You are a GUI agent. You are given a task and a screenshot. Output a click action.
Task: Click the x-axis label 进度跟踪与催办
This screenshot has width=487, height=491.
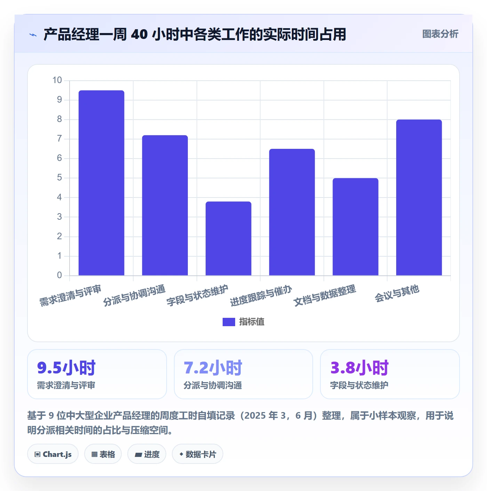(x=261, y=296)
